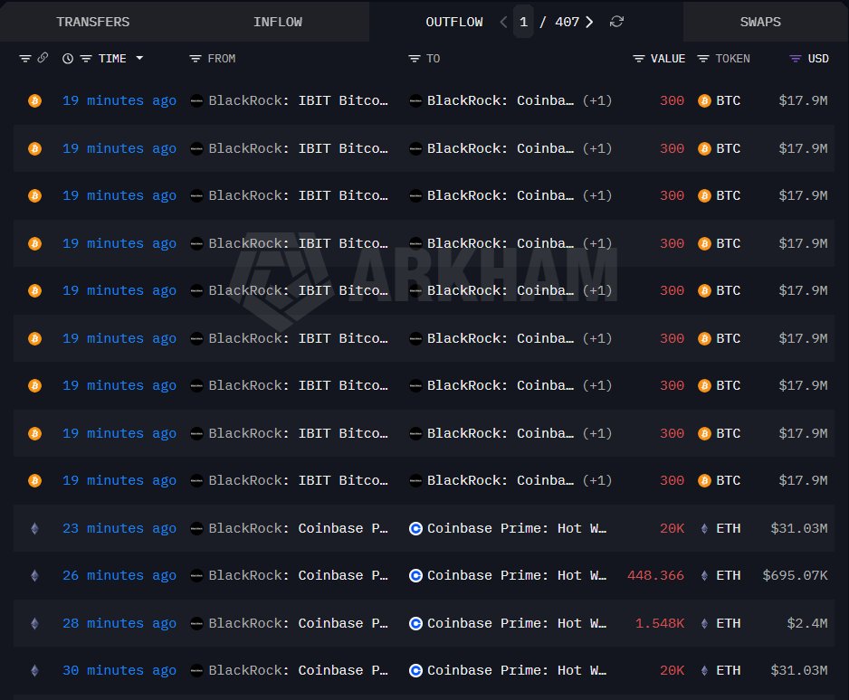Click Ethereum chain icon in 26 minutes row

34,575
